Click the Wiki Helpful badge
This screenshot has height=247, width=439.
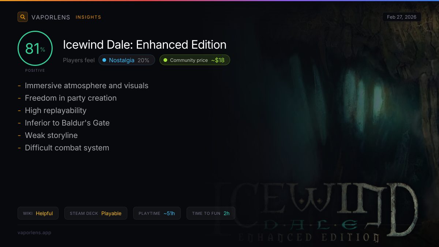pos(38,213)
